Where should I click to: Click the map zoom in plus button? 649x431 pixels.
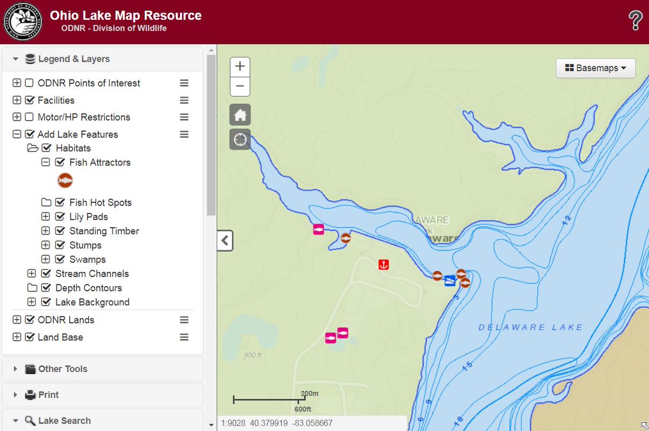point(240,67)
